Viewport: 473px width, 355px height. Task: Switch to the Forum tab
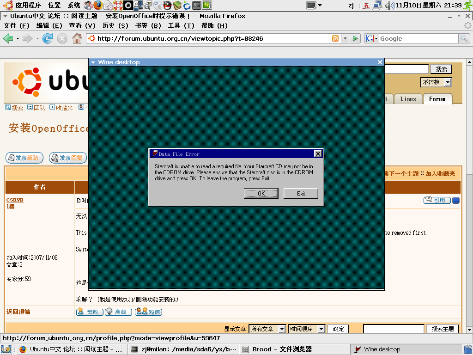pos(437,99)
